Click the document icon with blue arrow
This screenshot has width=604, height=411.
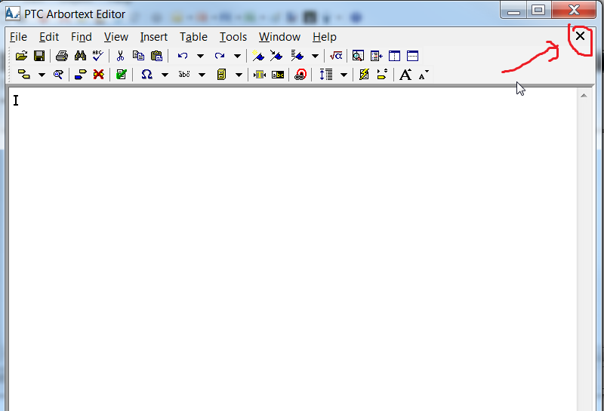(376, 56)
